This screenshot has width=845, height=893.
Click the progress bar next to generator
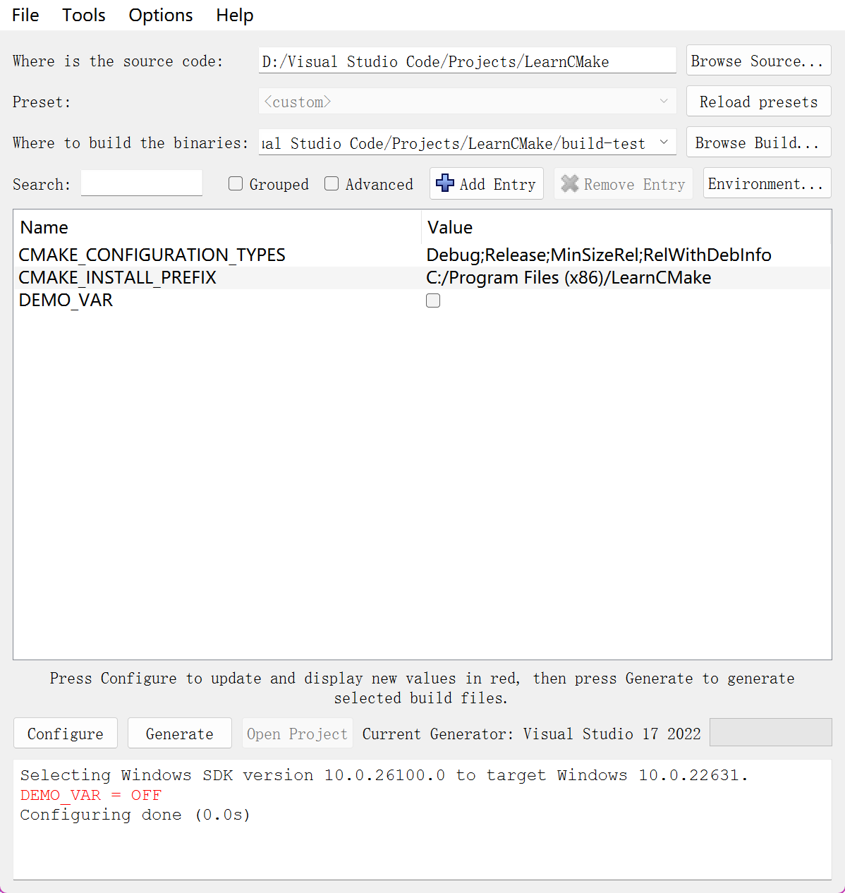pyautogui.click(x=770, y=732)
